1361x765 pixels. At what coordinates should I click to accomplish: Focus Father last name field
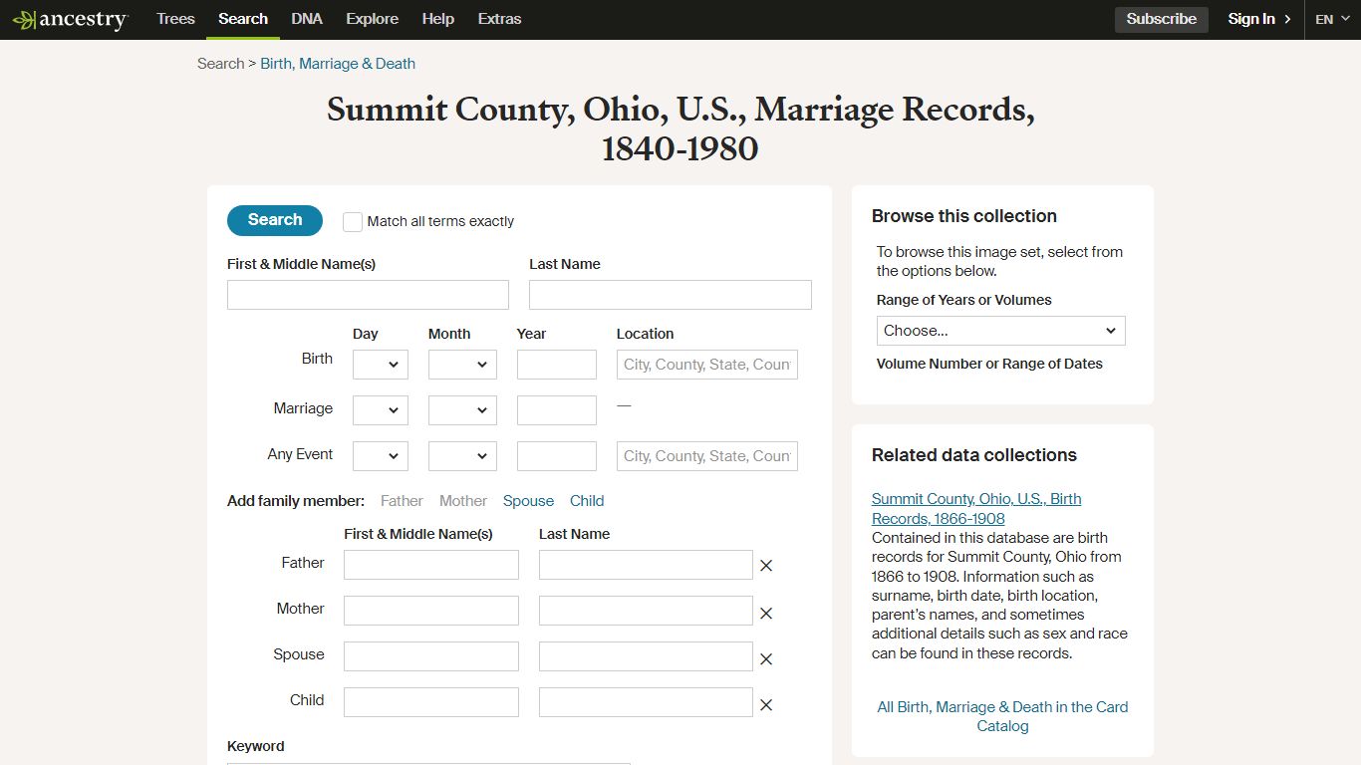coord(646,565)
